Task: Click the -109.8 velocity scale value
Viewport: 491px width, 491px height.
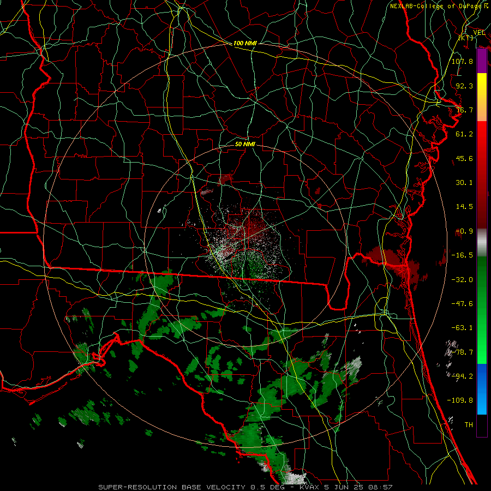Action: 460,400
